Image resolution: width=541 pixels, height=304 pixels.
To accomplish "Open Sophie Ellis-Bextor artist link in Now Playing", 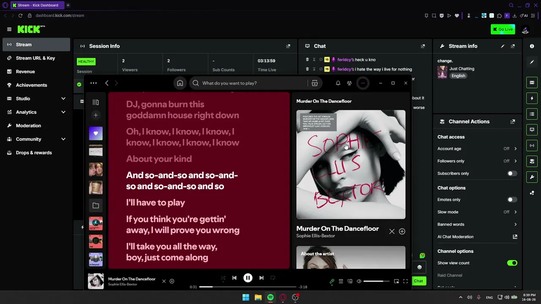I will 316,236.
